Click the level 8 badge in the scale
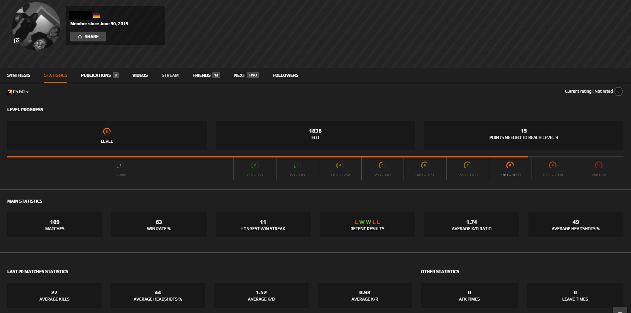This screenshot has width=631, height=313. tap(510, 165)
